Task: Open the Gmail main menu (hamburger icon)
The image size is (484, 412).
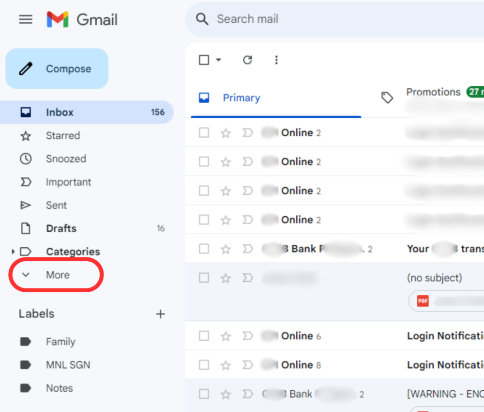Action: click(25, 19)
